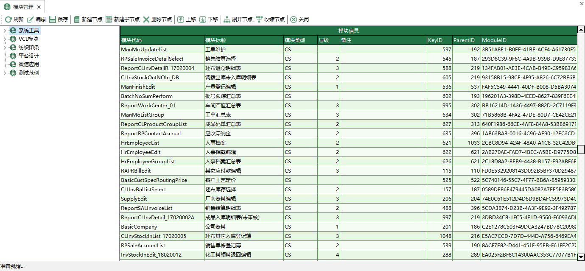This screenshot has width=585, height=271.
Task: Click the globe icon of 纺织印染 node
Action: 13,47
